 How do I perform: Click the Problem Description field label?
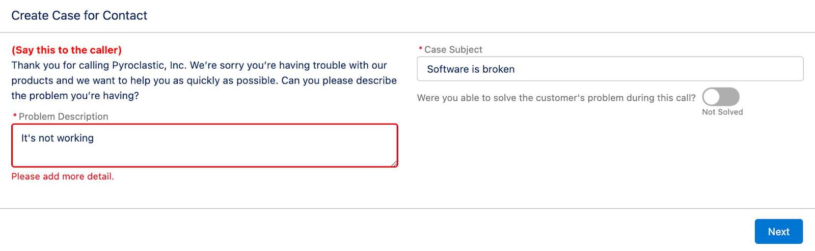click(x=63, y=117)
